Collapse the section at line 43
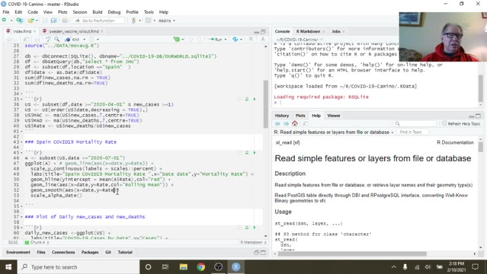Image resolution: width=487 pixels, height=274 pixels. (21, 142)
